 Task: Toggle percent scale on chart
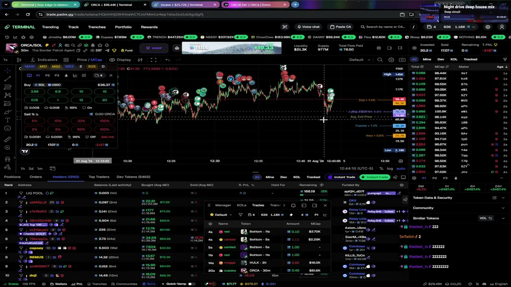[381, 168]
